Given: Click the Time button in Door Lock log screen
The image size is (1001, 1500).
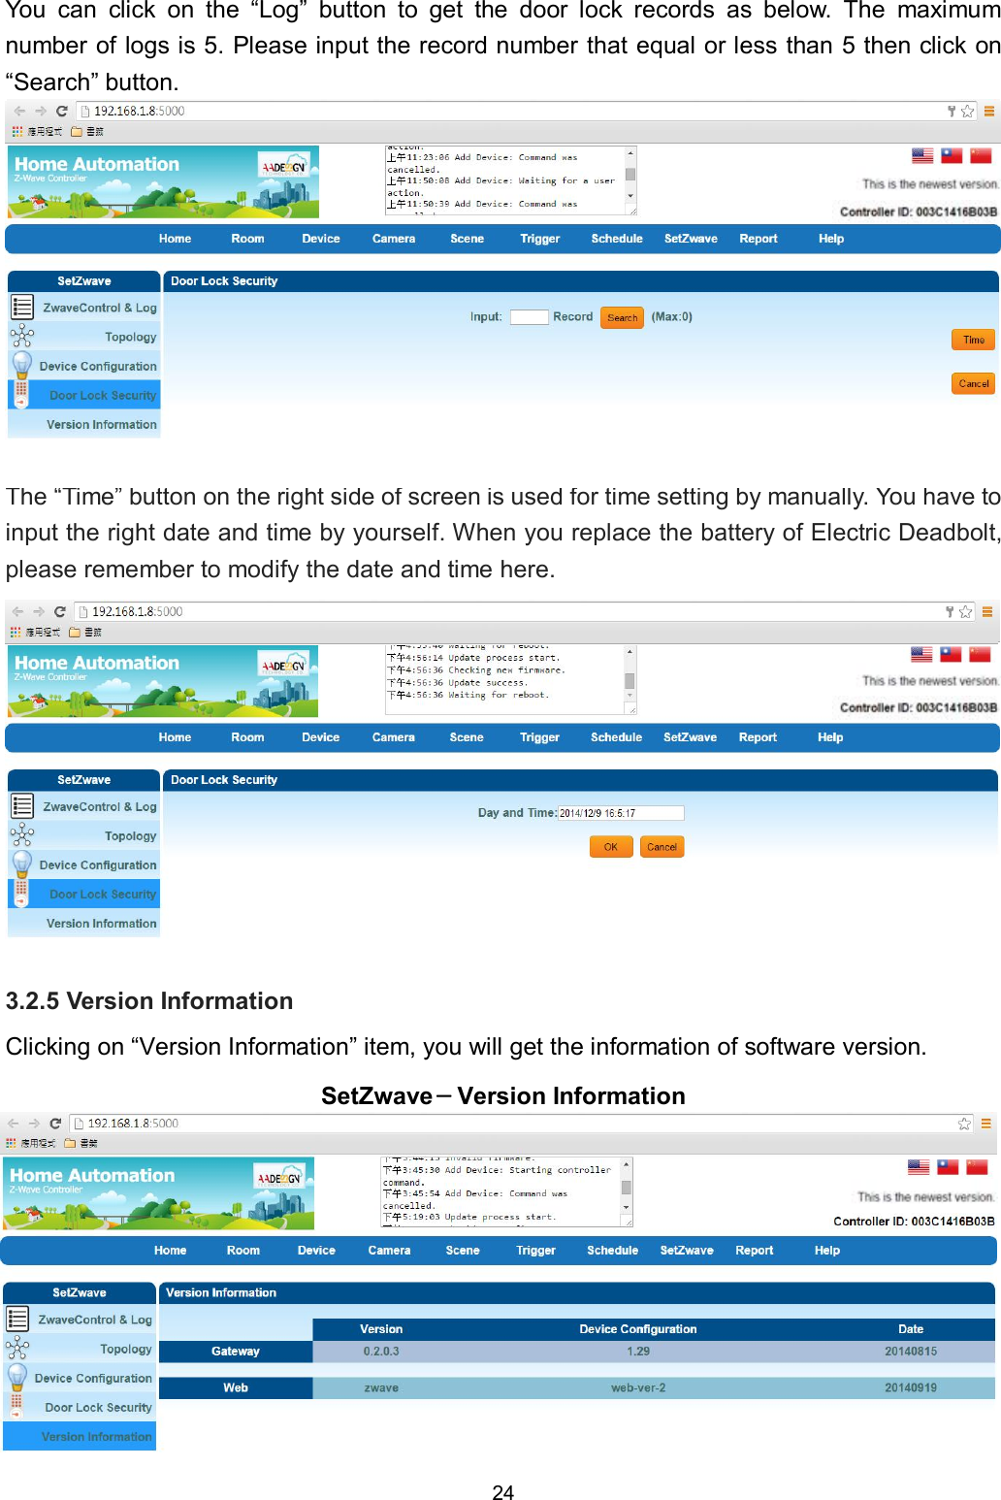Looking at the screenshot, I should click(x=974, y=340).
